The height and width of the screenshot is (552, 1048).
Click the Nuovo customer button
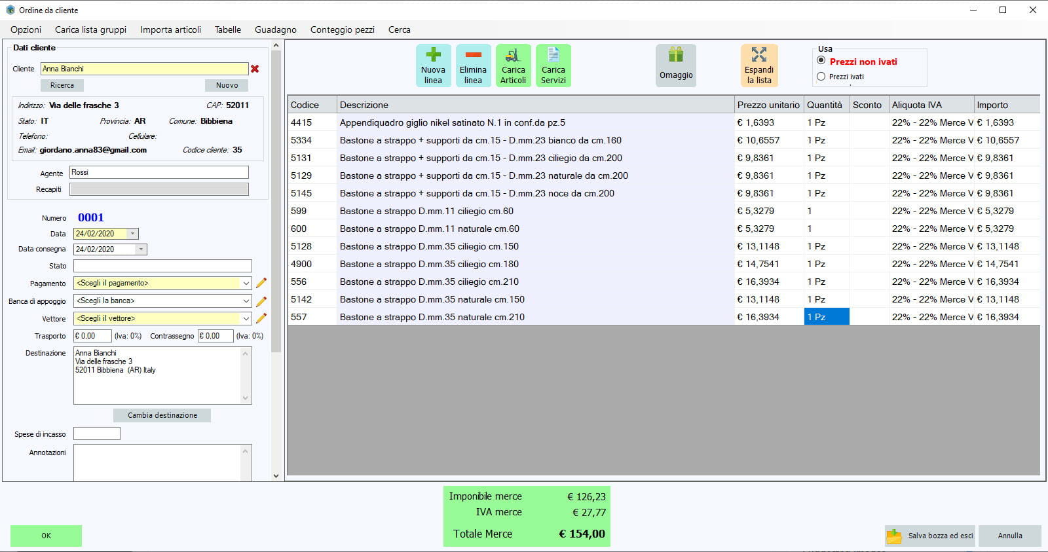[x=227, y=85]
